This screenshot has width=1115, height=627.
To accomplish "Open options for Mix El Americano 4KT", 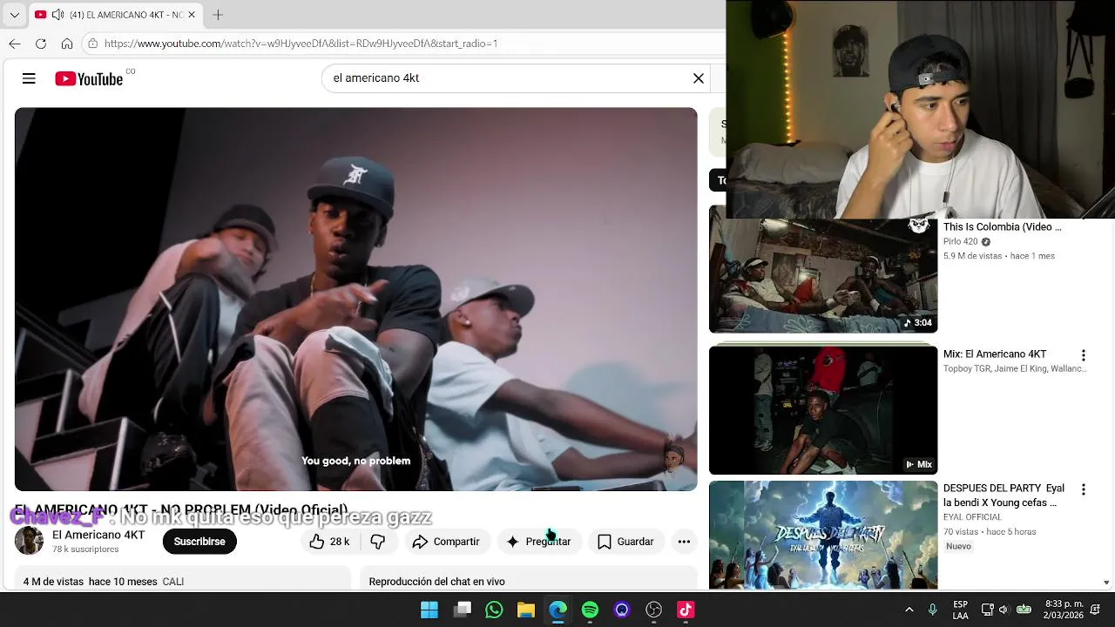I will (x=1084, y=355).
